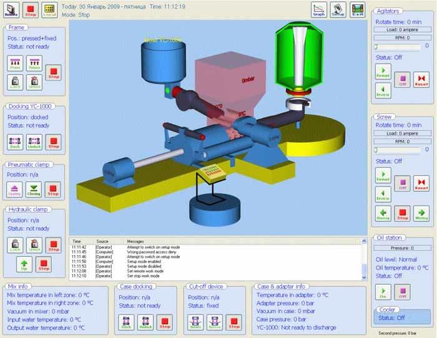Stop the Case docking operation
The width and height of the screenshot is (437, 338).
(165, 322)
